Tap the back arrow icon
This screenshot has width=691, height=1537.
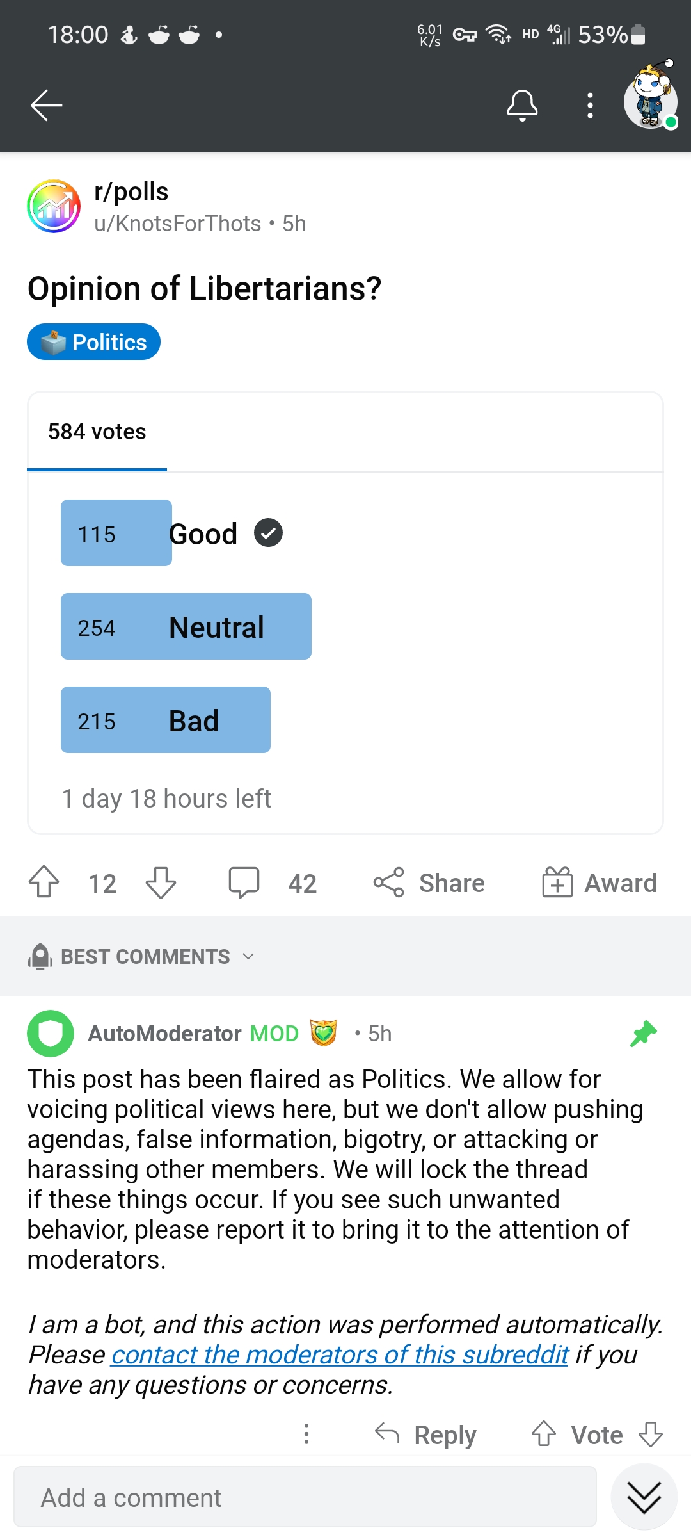[x=46, y=105]
